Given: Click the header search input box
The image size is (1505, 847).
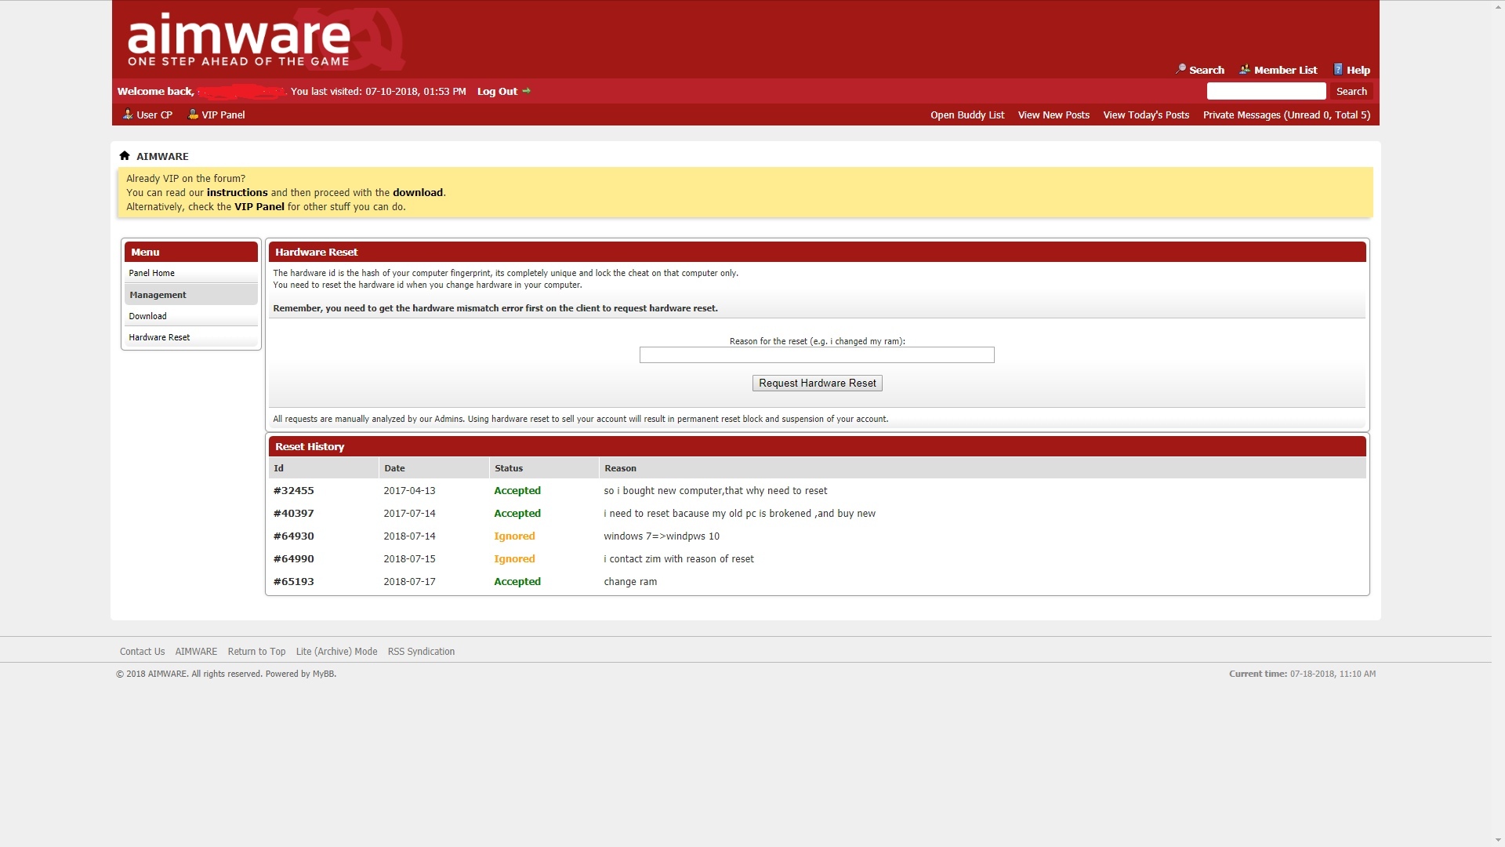Looking at the screenshot, I should pos(1265,91).
